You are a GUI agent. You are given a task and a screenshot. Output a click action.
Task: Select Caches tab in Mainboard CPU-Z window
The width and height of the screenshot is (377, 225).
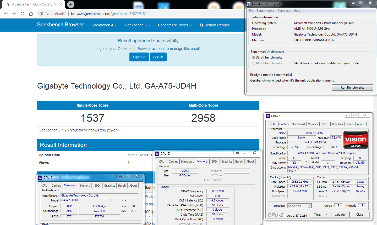56,186
